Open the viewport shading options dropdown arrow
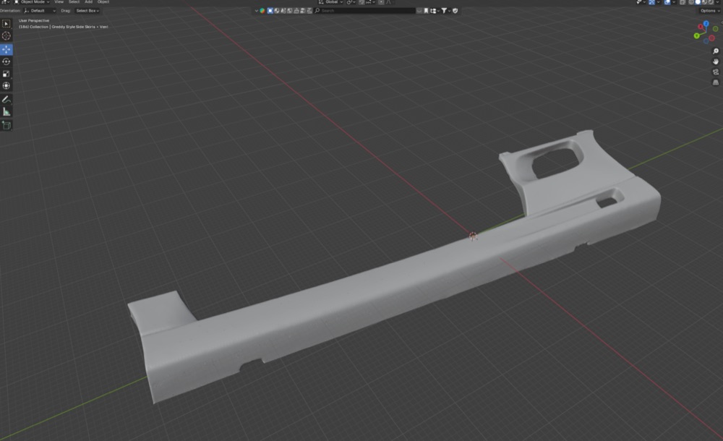Image resolution: width=723 pixels, height=441 pixels. tap(717, 2)
